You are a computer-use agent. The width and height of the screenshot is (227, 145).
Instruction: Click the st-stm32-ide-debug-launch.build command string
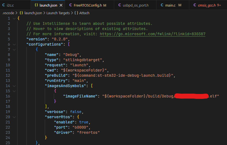123,76
